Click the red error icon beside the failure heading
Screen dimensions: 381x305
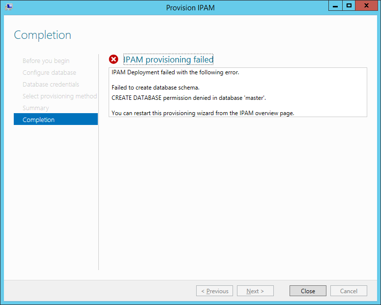(114, 60)
